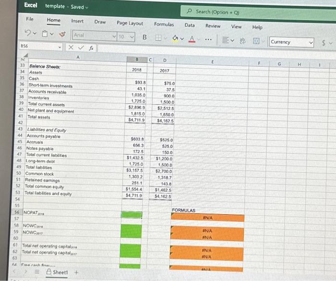Open the Data tab
Image resolution: width=336 pixels, height=281 pixels.
coord(190,25)
